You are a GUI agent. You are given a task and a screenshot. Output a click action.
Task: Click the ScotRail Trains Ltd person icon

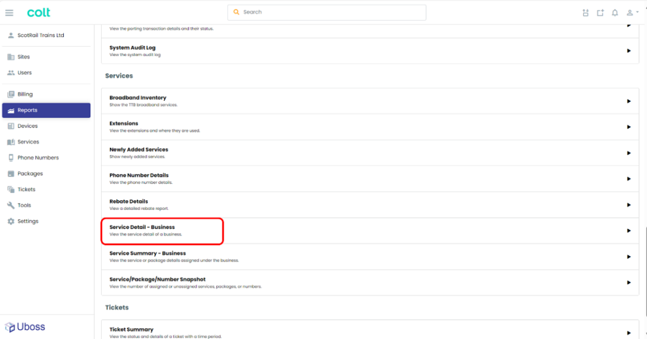[11, 35]
